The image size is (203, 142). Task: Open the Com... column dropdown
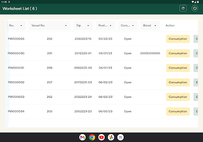[128, 26]
